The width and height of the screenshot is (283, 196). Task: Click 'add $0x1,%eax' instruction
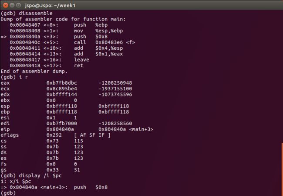pyautogui.click(x=98, y=54)
